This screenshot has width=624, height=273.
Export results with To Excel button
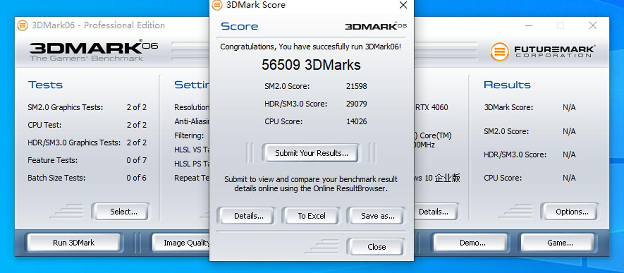[x=311, y=216]
